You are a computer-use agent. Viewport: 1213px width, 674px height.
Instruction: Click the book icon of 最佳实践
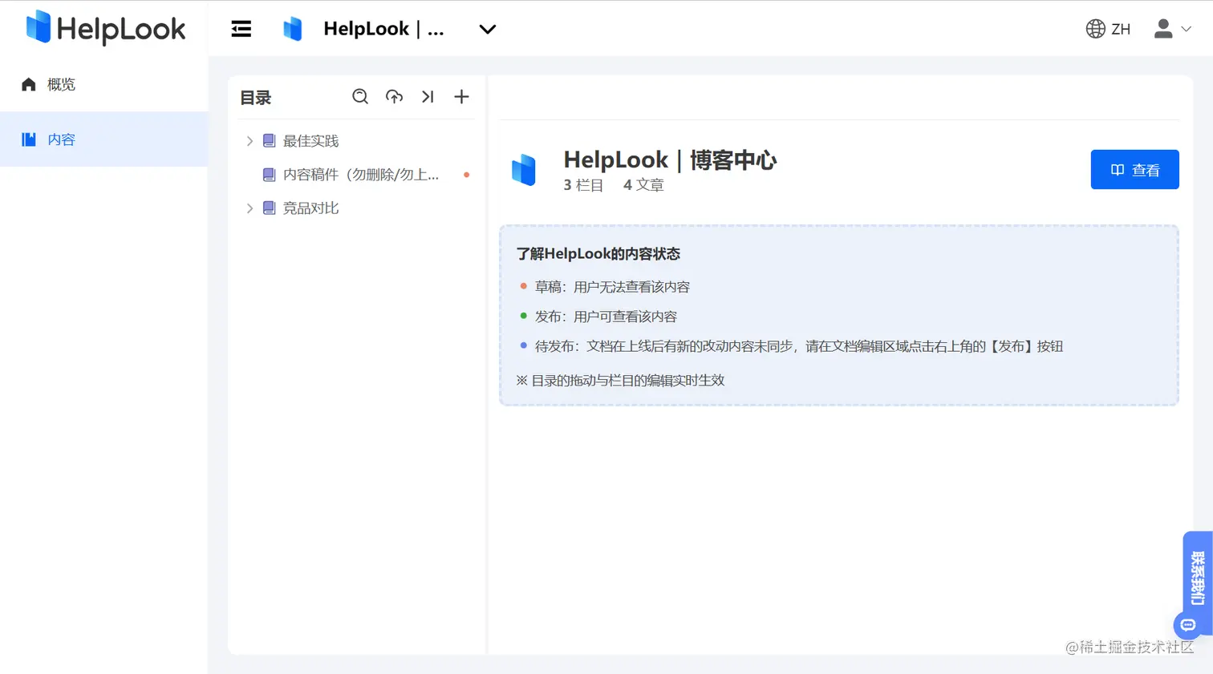[270, 141]
